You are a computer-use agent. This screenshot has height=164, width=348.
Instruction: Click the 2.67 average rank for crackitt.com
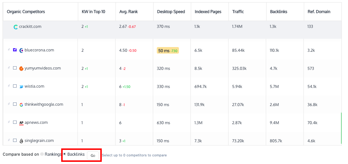click(123, 27)
